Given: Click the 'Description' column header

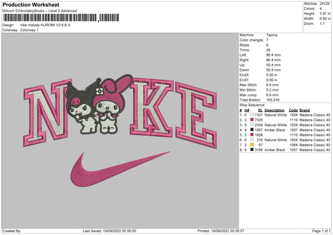Looking at the screenshot, I should [274, 110].
